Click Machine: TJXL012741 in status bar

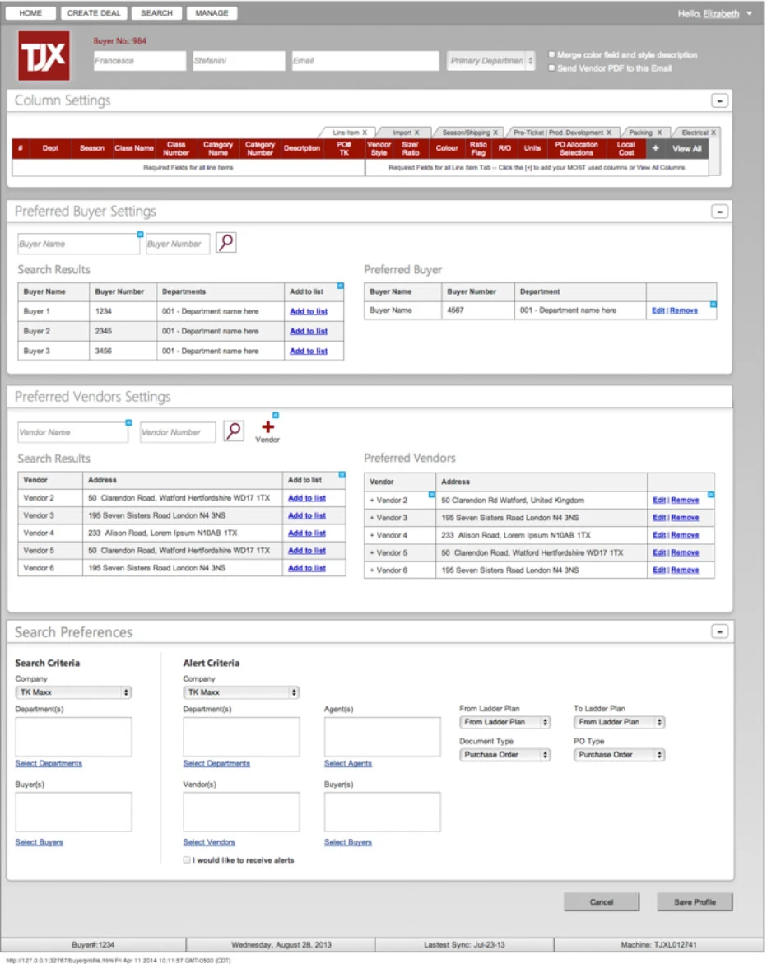658,945
